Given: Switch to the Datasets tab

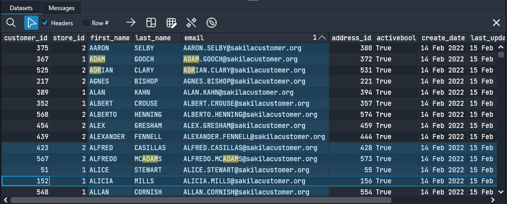Looking at the screenshot, I should (21, 8).
